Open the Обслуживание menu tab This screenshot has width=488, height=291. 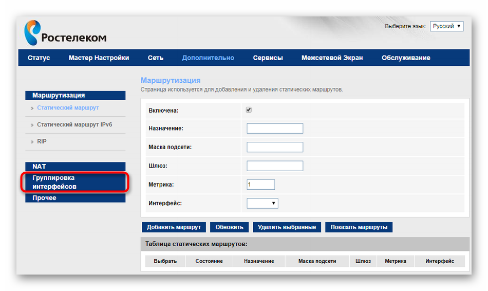[x=406, y=58]
